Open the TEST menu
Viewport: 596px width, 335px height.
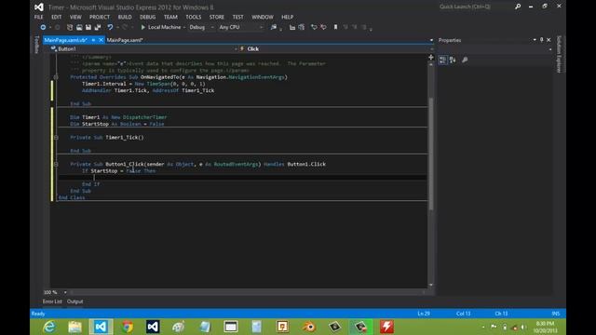(237, 17)
